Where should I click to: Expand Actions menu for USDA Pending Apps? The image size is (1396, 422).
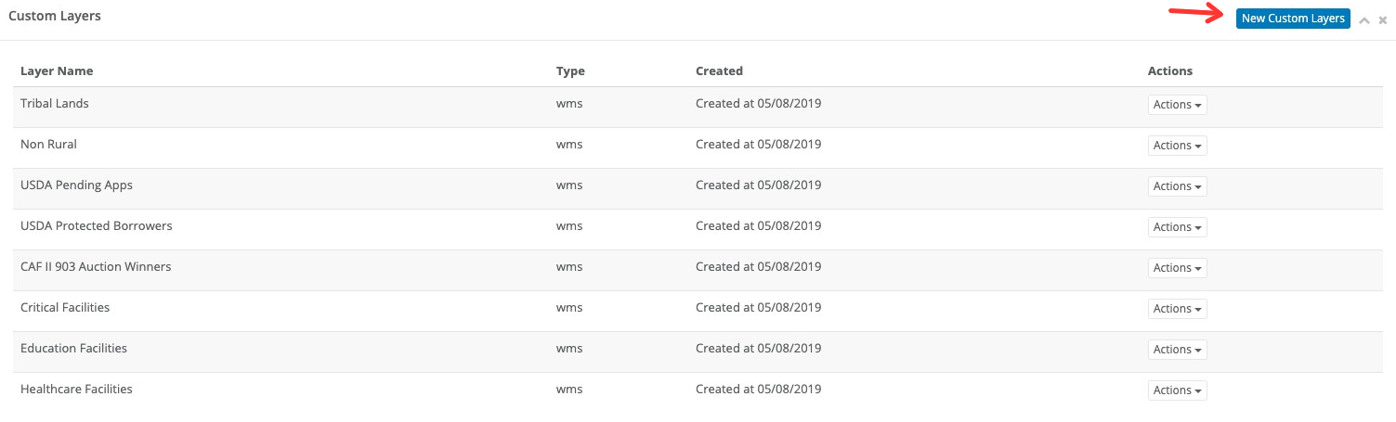pos(1177,186)
